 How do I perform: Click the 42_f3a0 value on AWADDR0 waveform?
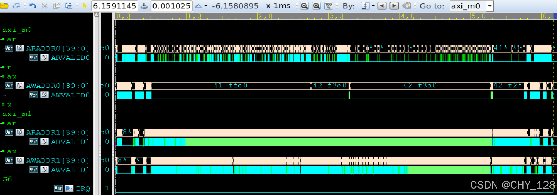tap(420, 86)
